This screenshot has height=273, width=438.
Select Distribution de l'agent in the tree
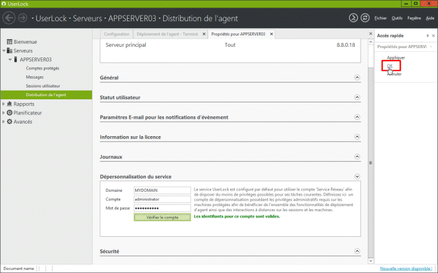(46, 95)
